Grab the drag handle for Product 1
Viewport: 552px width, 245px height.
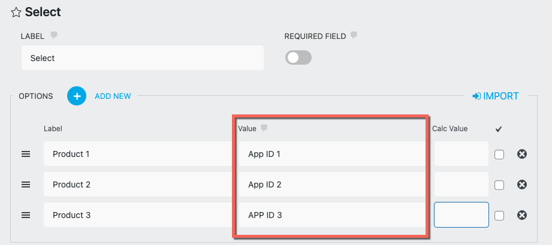[26, 155]
